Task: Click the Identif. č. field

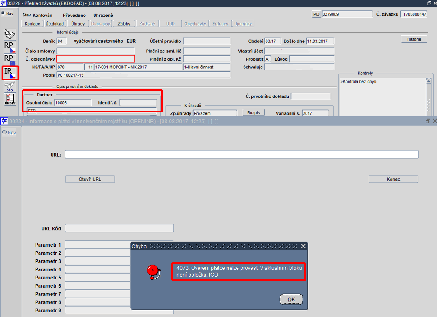Action: click(x=138, y=102)
